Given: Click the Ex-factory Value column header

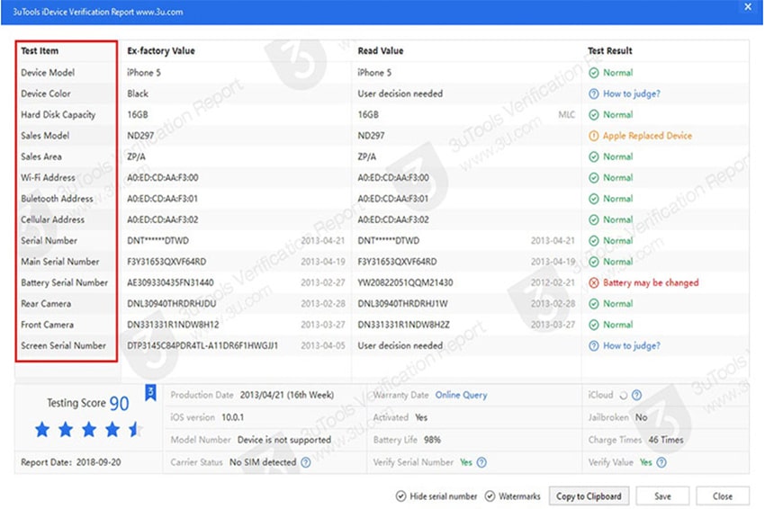Looking at the screenshot, I should tap(160, 50).
